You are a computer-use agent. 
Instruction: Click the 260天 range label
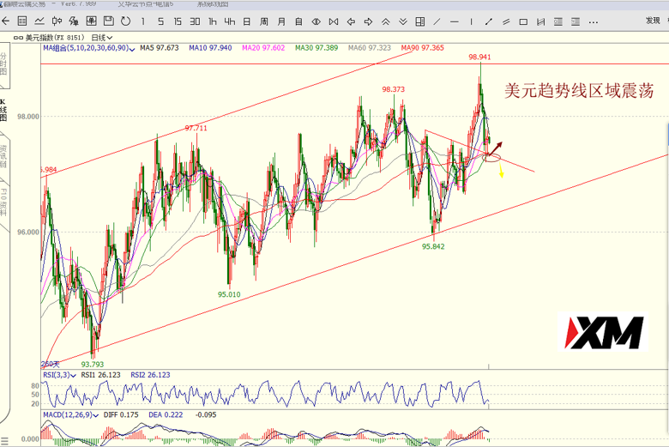51,364
